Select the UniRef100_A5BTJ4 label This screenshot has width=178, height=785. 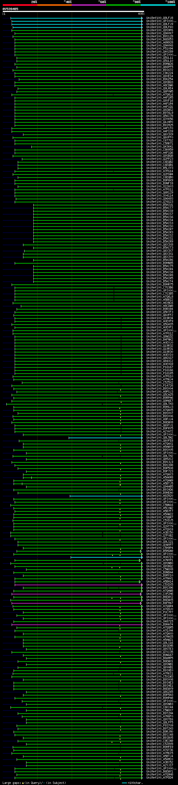point(160,756)
